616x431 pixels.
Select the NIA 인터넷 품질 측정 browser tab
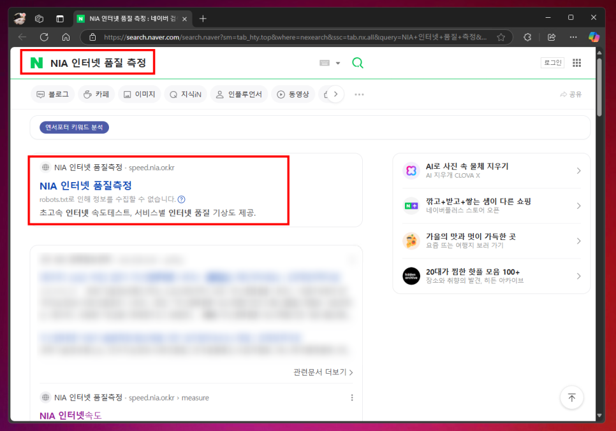(x=133, y=18)
